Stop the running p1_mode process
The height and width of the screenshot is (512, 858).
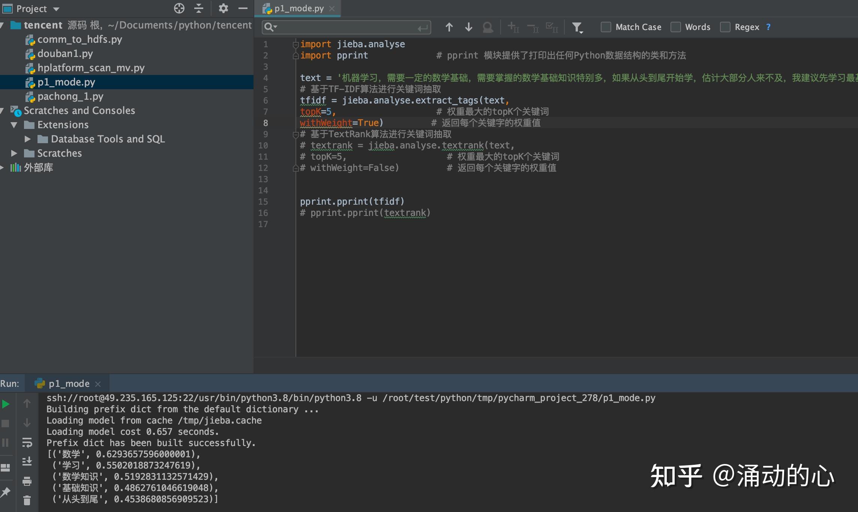tap(5, 424)
